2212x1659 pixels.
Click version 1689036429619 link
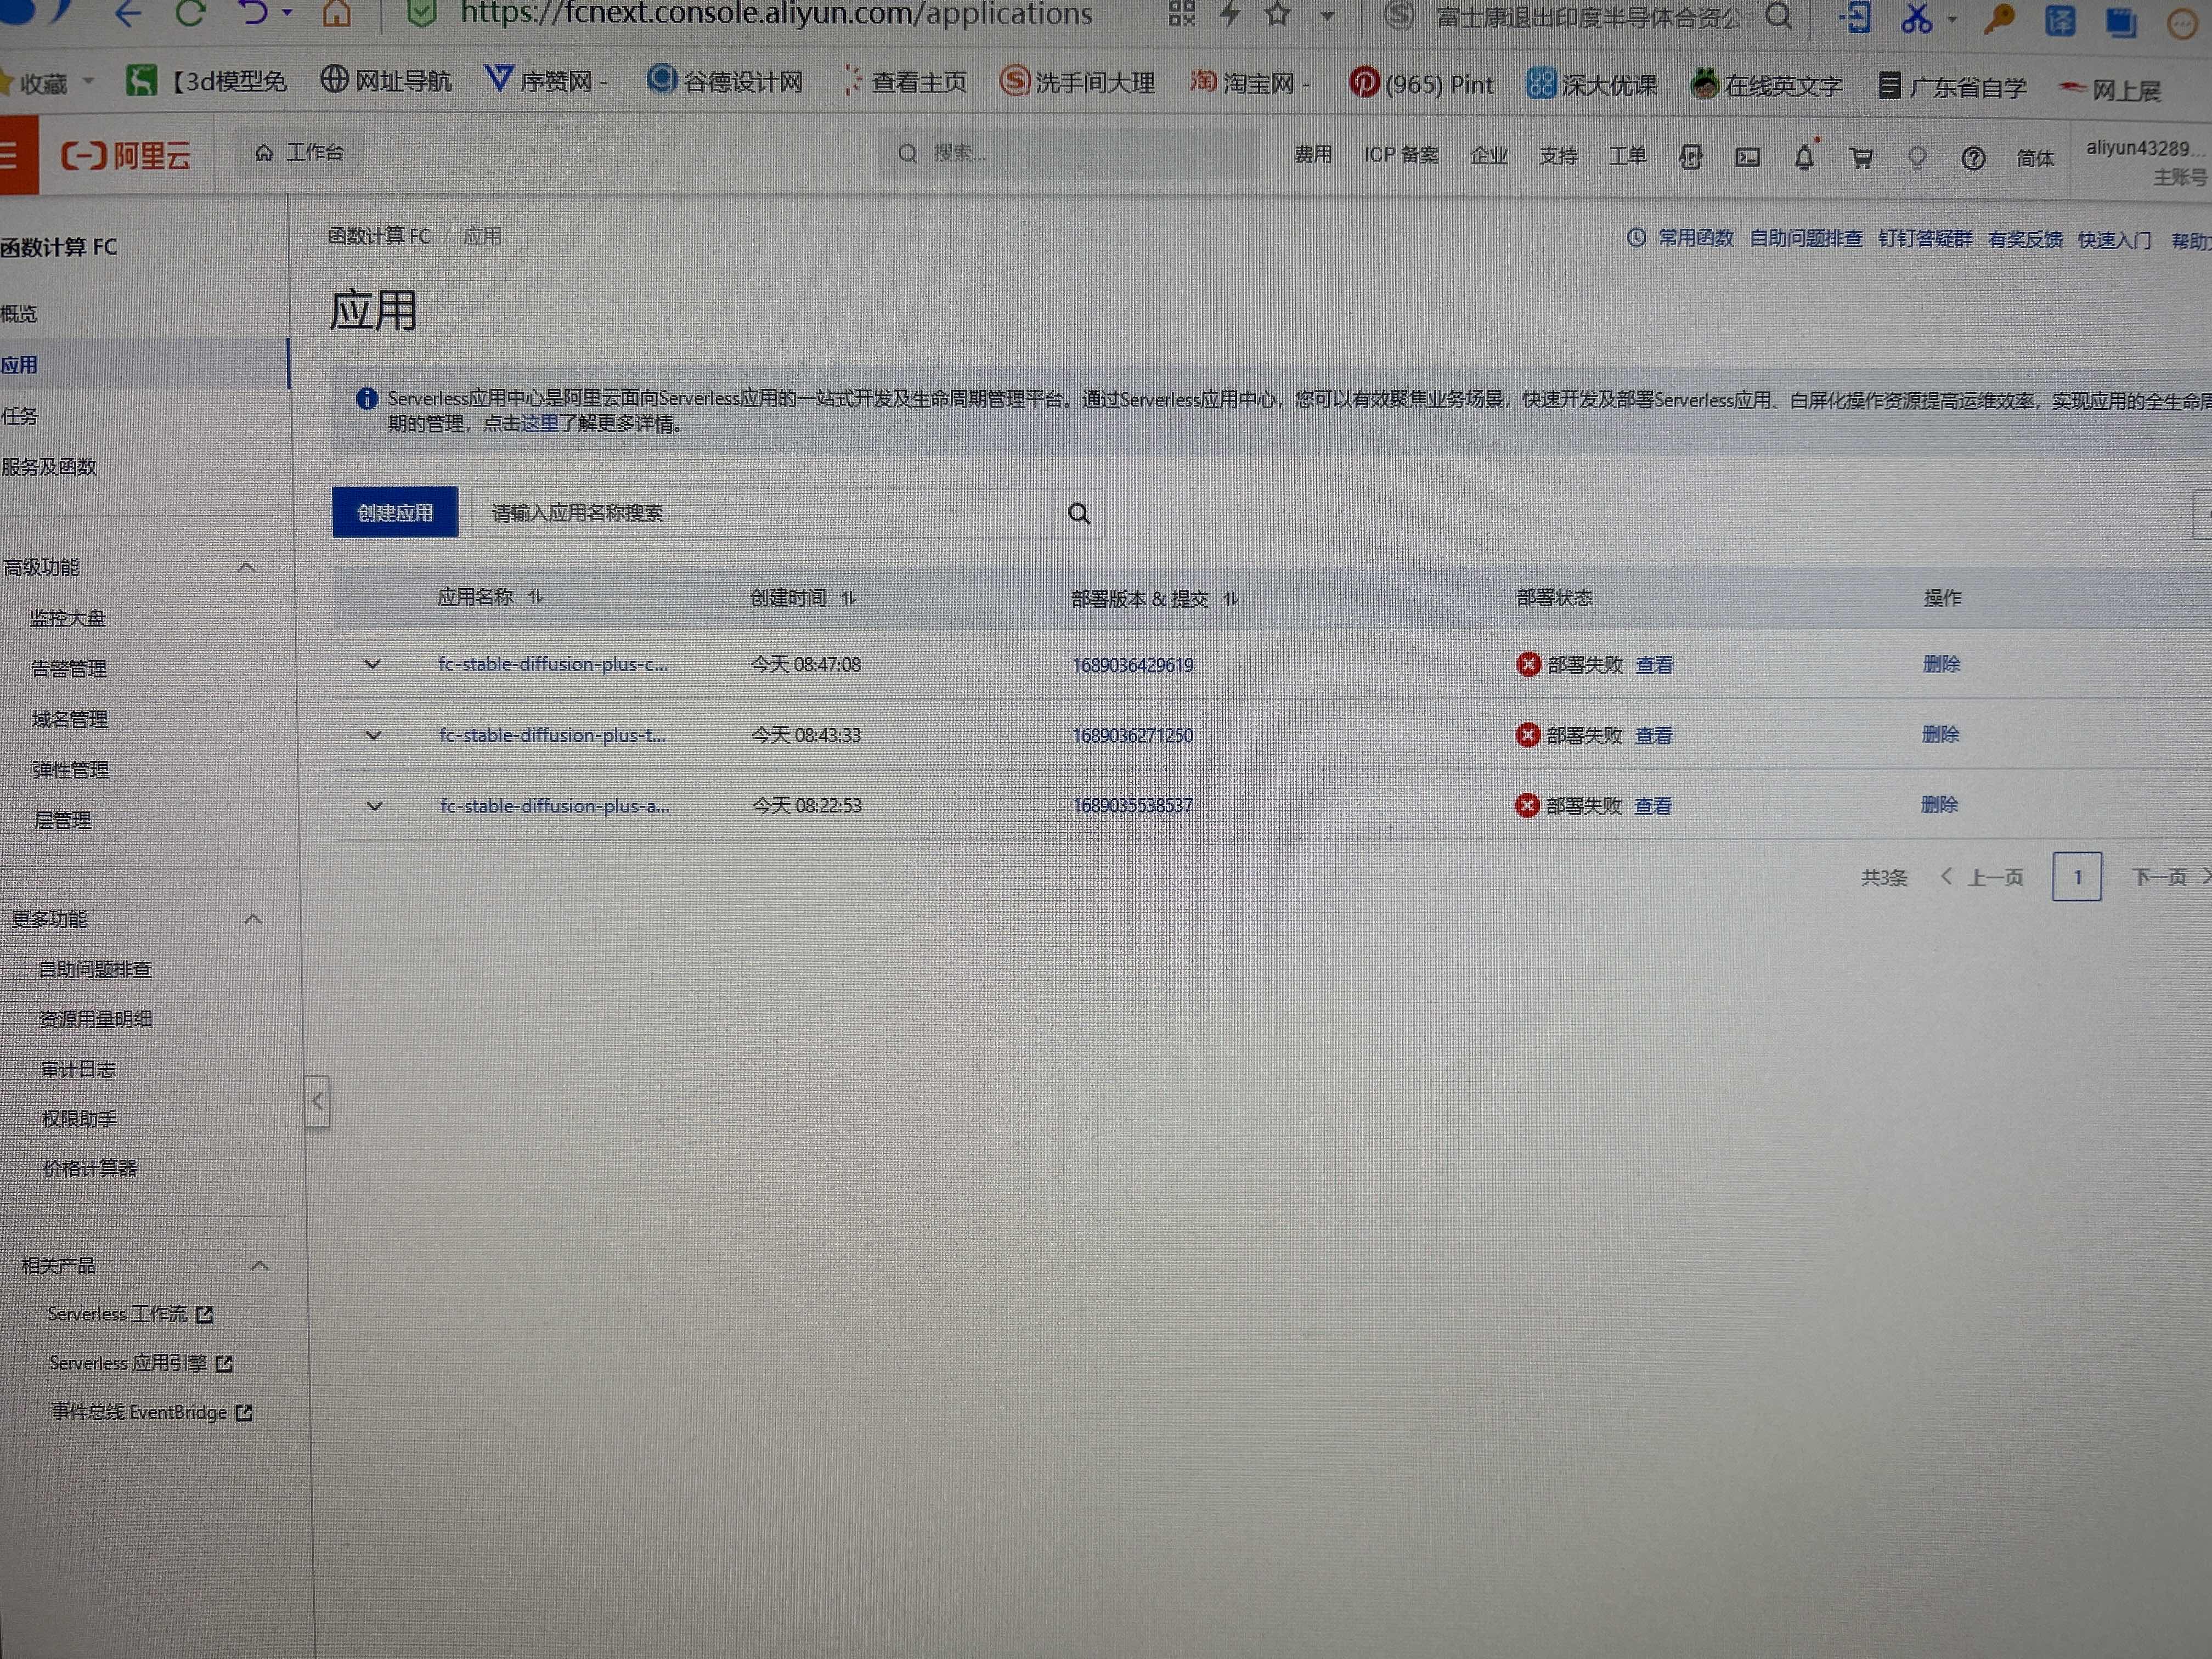tap(1133, 665)
